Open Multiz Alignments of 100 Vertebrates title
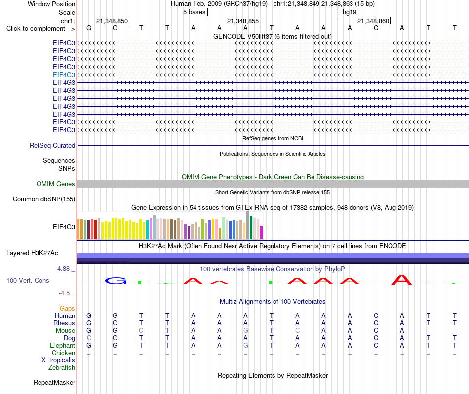This screenshot has height=394, width=469. 273,301
